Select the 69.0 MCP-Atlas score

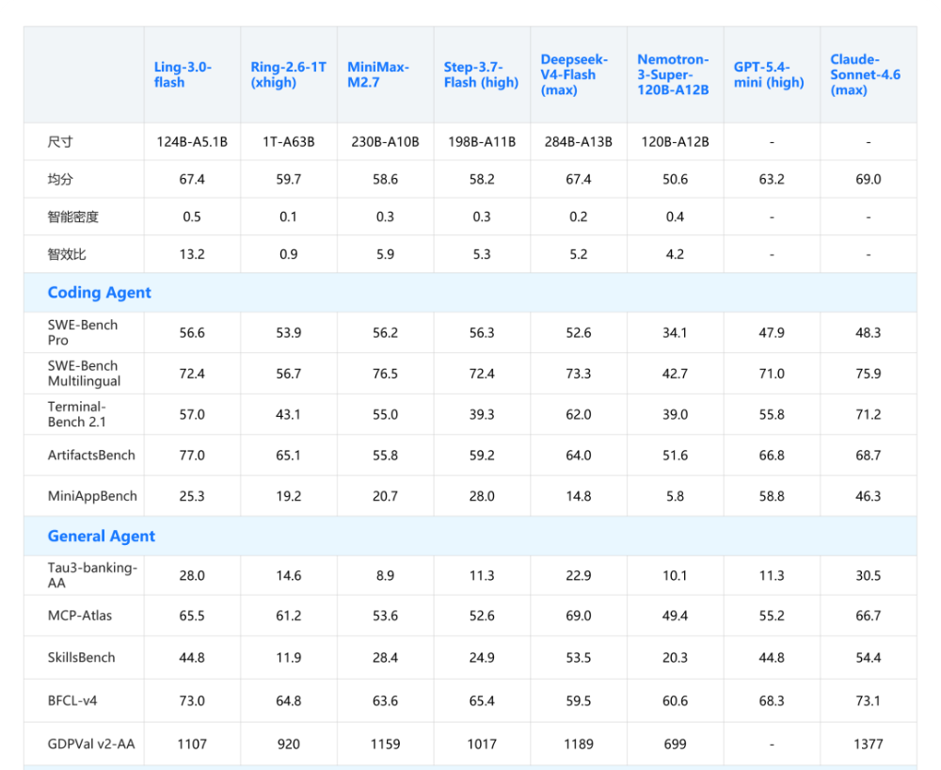point(579,616)
